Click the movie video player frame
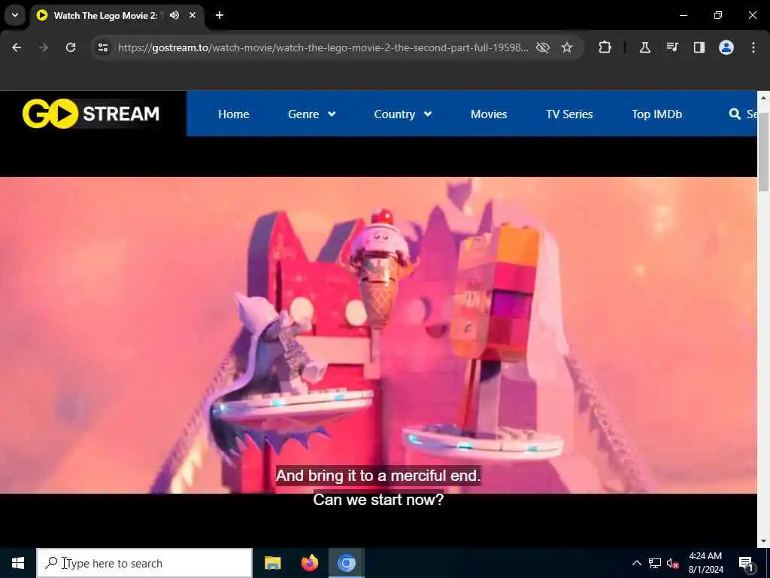Image resolution: width=770 pixels, height=578 pixels. click(x=378, y=335)
